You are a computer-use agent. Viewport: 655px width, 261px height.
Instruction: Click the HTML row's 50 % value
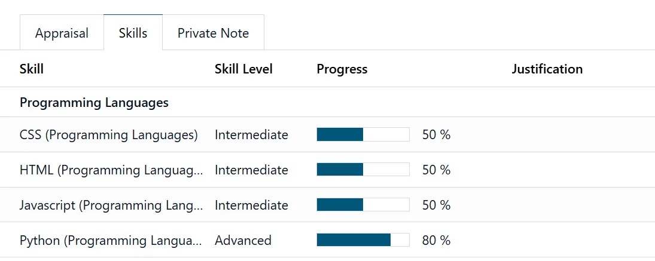(436, 170)
